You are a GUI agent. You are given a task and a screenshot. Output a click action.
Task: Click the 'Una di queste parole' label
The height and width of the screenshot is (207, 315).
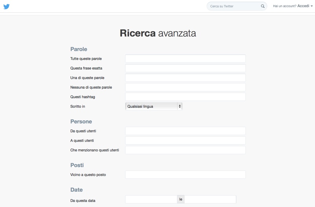tap(87, 78)
